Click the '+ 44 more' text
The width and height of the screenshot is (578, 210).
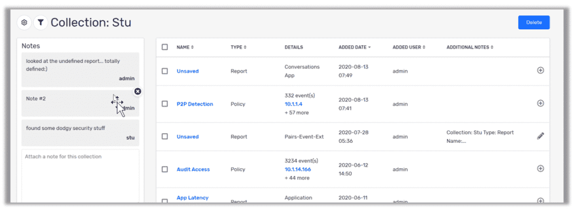click(297, 178)
